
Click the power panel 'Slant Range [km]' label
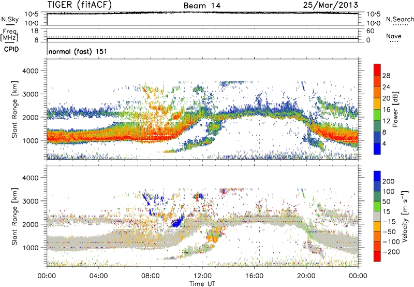click(14, 109)
